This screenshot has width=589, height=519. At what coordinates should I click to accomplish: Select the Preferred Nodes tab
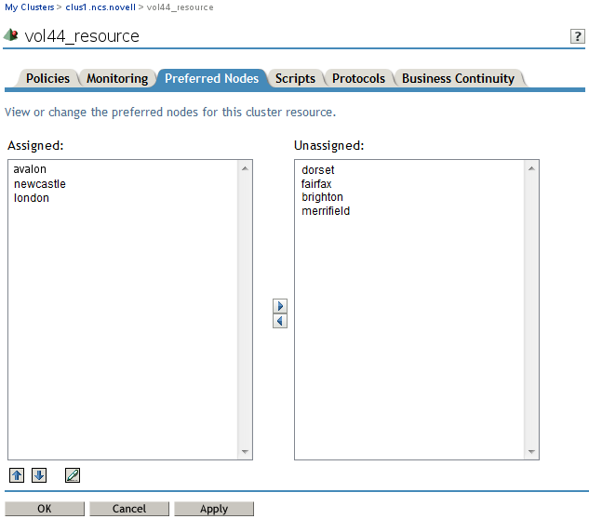coord(212,78)
